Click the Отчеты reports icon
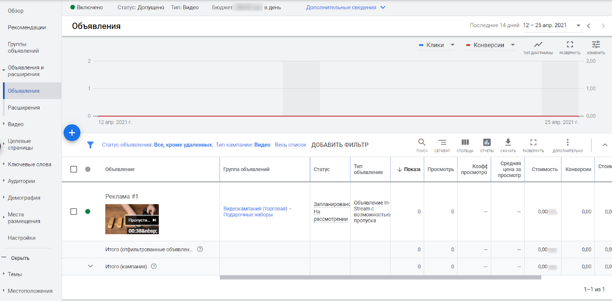 pos(487,143)
